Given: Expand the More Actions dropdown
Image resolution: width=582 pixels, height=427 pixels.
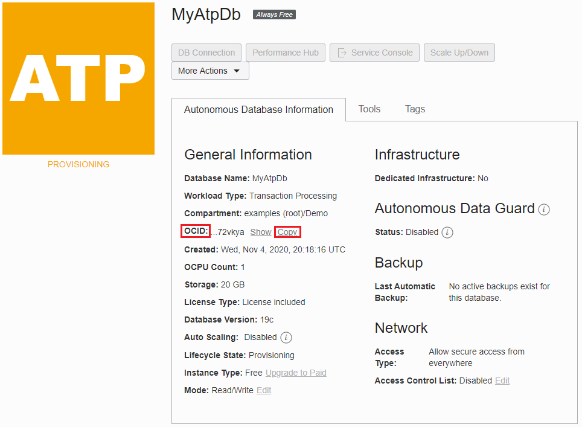Looking at the screenshot, I should pos(210,71).
